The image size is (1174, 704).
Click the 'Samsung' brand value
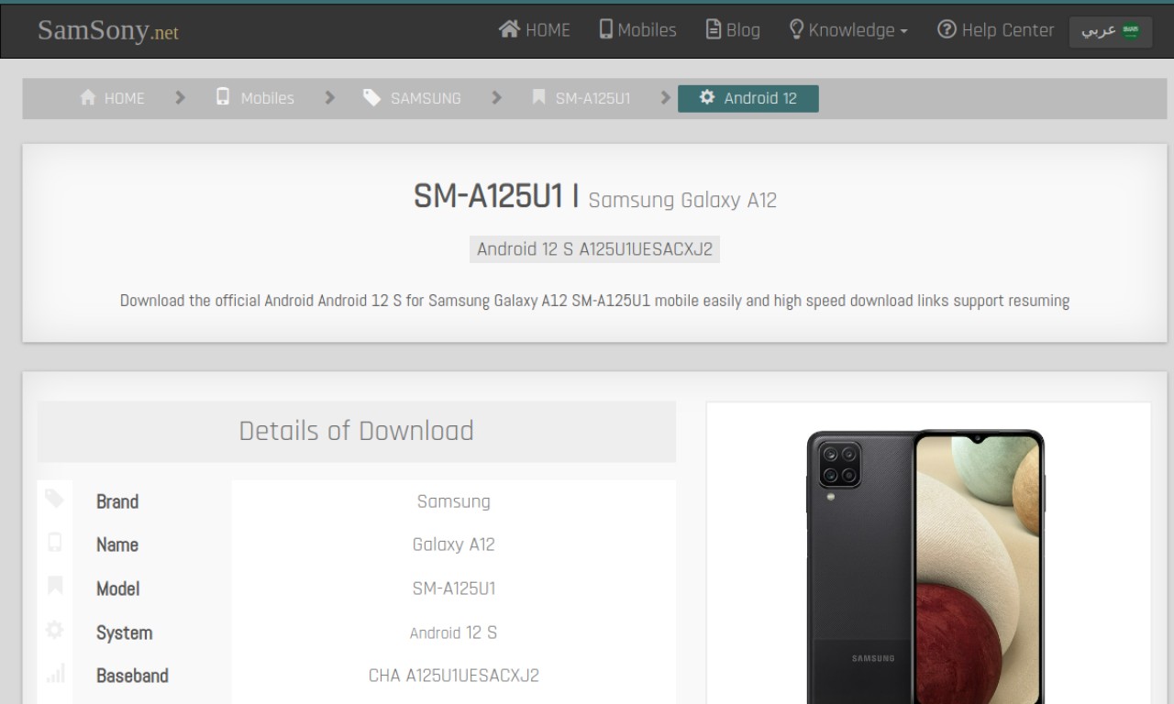coord(453,501)
